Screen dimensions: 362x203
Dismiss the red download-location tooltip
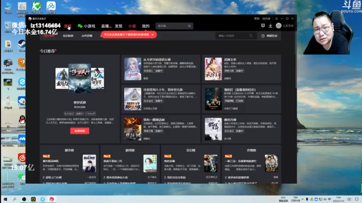click(152, 35)
